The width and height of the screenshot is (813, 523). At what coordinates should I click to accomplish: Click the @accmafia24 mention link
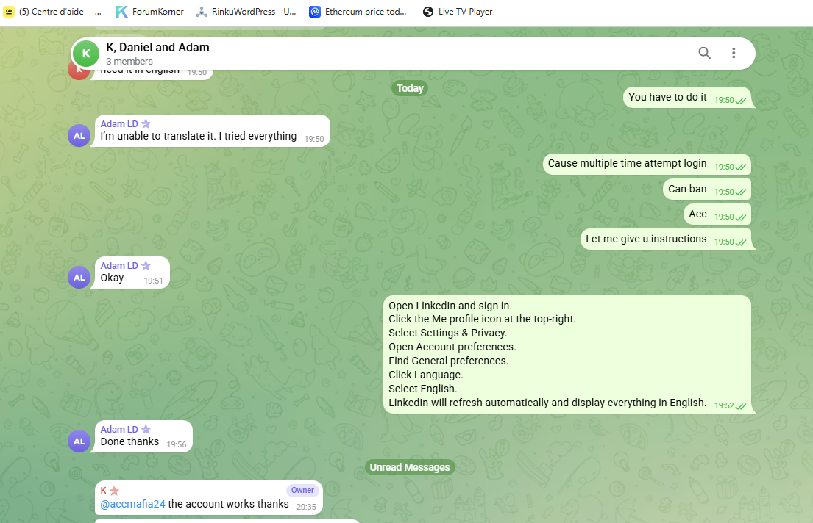click(132, 504)
